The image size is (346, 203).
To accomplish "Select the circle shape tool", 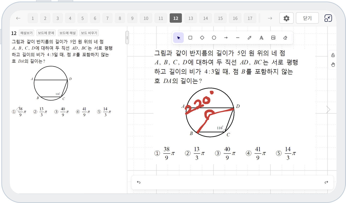I will coord(214,38).
